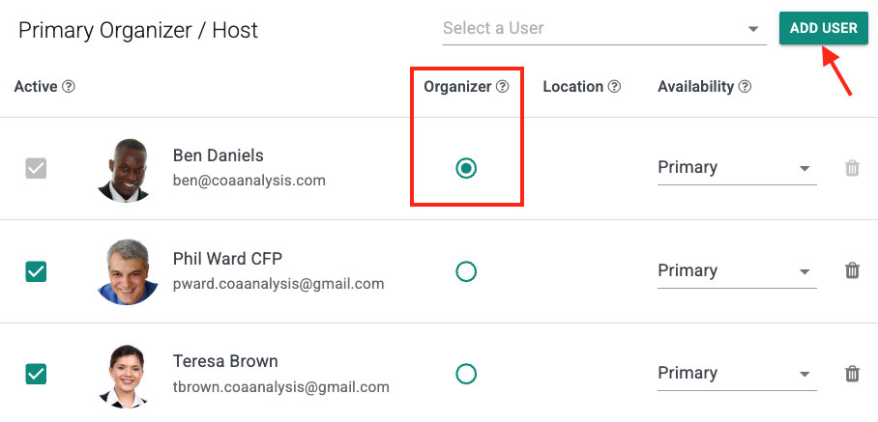Click the help icon next to Active

coord(69,87)
